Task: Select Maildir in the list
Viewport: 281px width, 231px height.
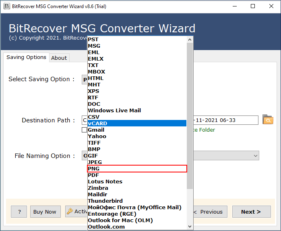Action: [x=137, y=195]
